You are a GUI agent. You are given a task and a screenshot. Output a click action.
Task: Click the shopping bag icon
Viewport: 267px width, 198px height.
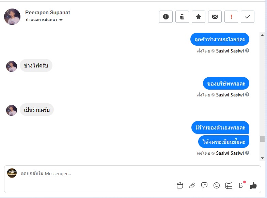click(x=180, y=185)
